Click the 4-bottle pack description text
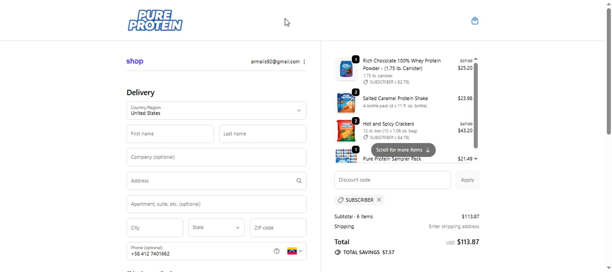612x272 pixels. point(395,106)
